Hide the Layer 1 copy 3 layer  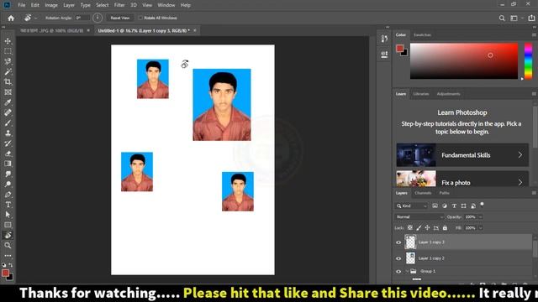(x=398, y=242)
